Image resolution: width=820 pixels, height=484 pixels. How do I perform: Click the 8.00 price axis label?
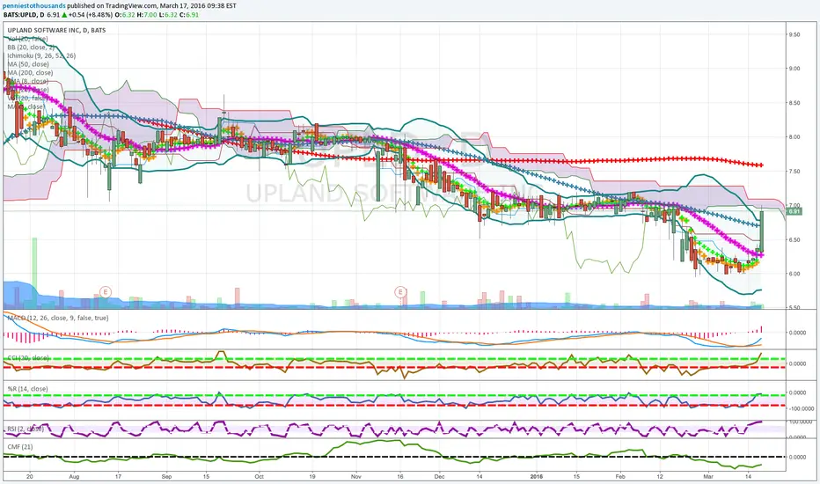[x=794, y=137]
